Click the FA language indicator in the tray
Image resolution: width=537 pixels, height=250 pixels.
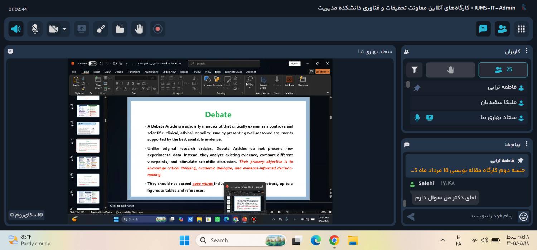(x=459, y=241)
